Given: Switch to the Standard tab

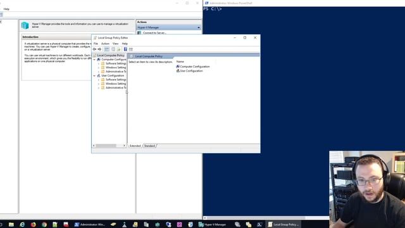Looking at the screenshot, I should (149, 146).
